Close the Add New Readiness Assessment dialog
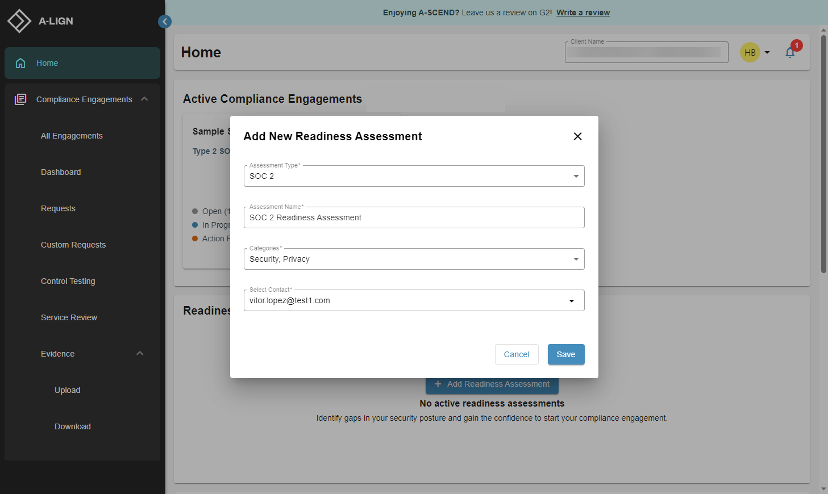This screenshot has height=494, width=828. 577,136
